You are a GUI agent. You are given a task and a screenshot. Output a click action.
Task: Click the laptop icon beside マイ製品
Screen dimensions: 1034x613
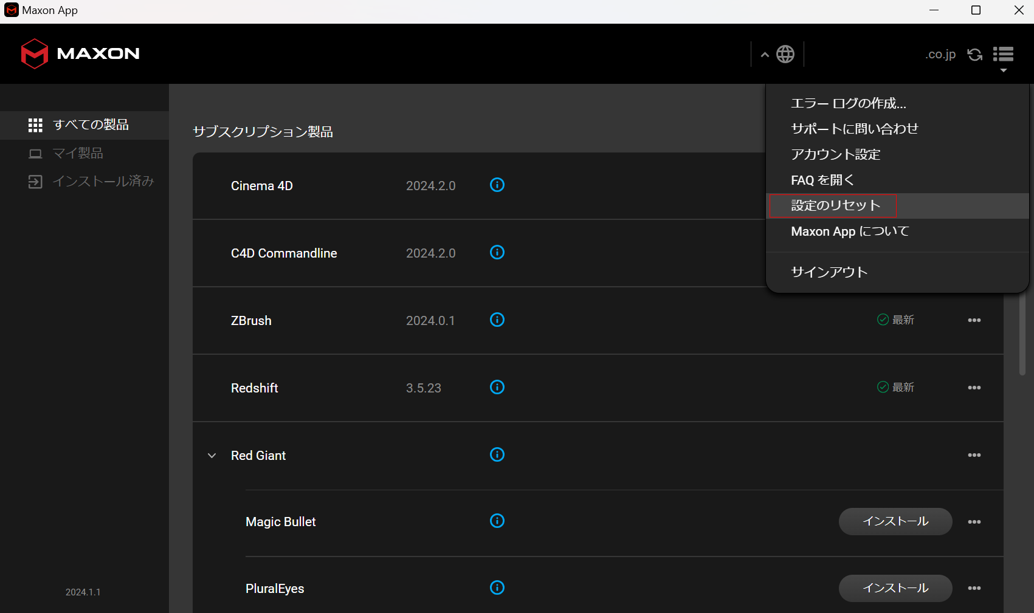coord(35,154)
